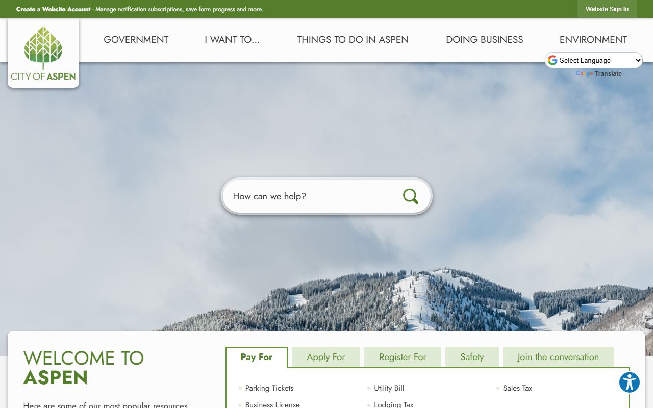Type in the How can we help field
The height and width of the screenshot is (408, 653).
[311, 196]
